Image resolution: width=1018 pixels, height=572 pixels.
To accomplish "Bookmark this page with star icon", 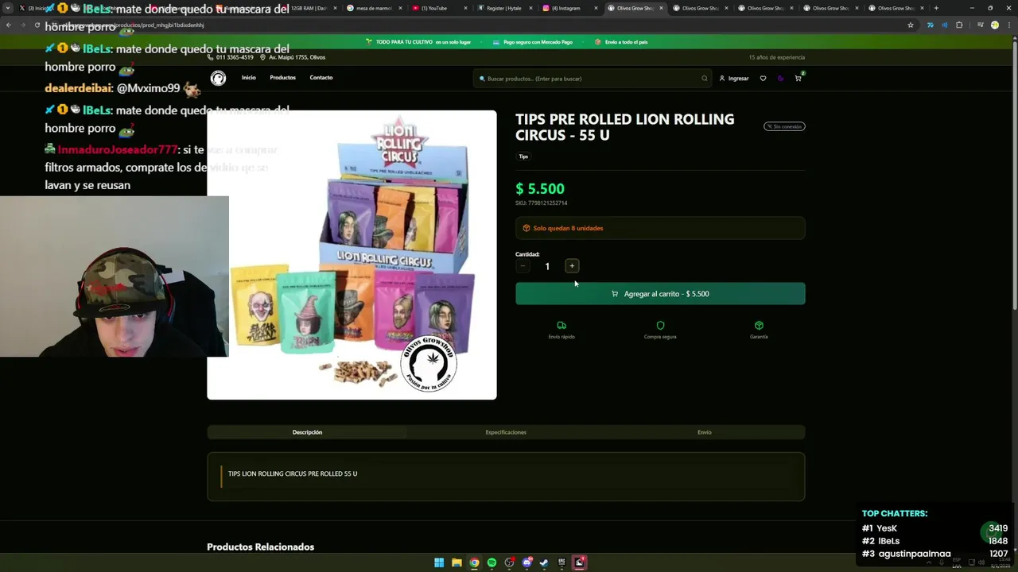I will [911, 25].
